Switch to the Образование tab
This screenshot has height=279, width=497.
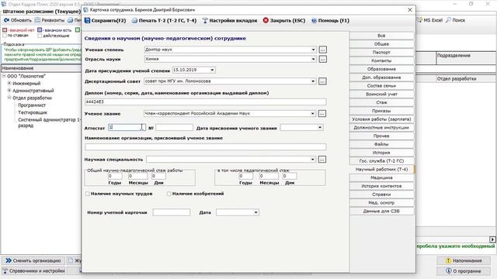[x=381, y=69]
